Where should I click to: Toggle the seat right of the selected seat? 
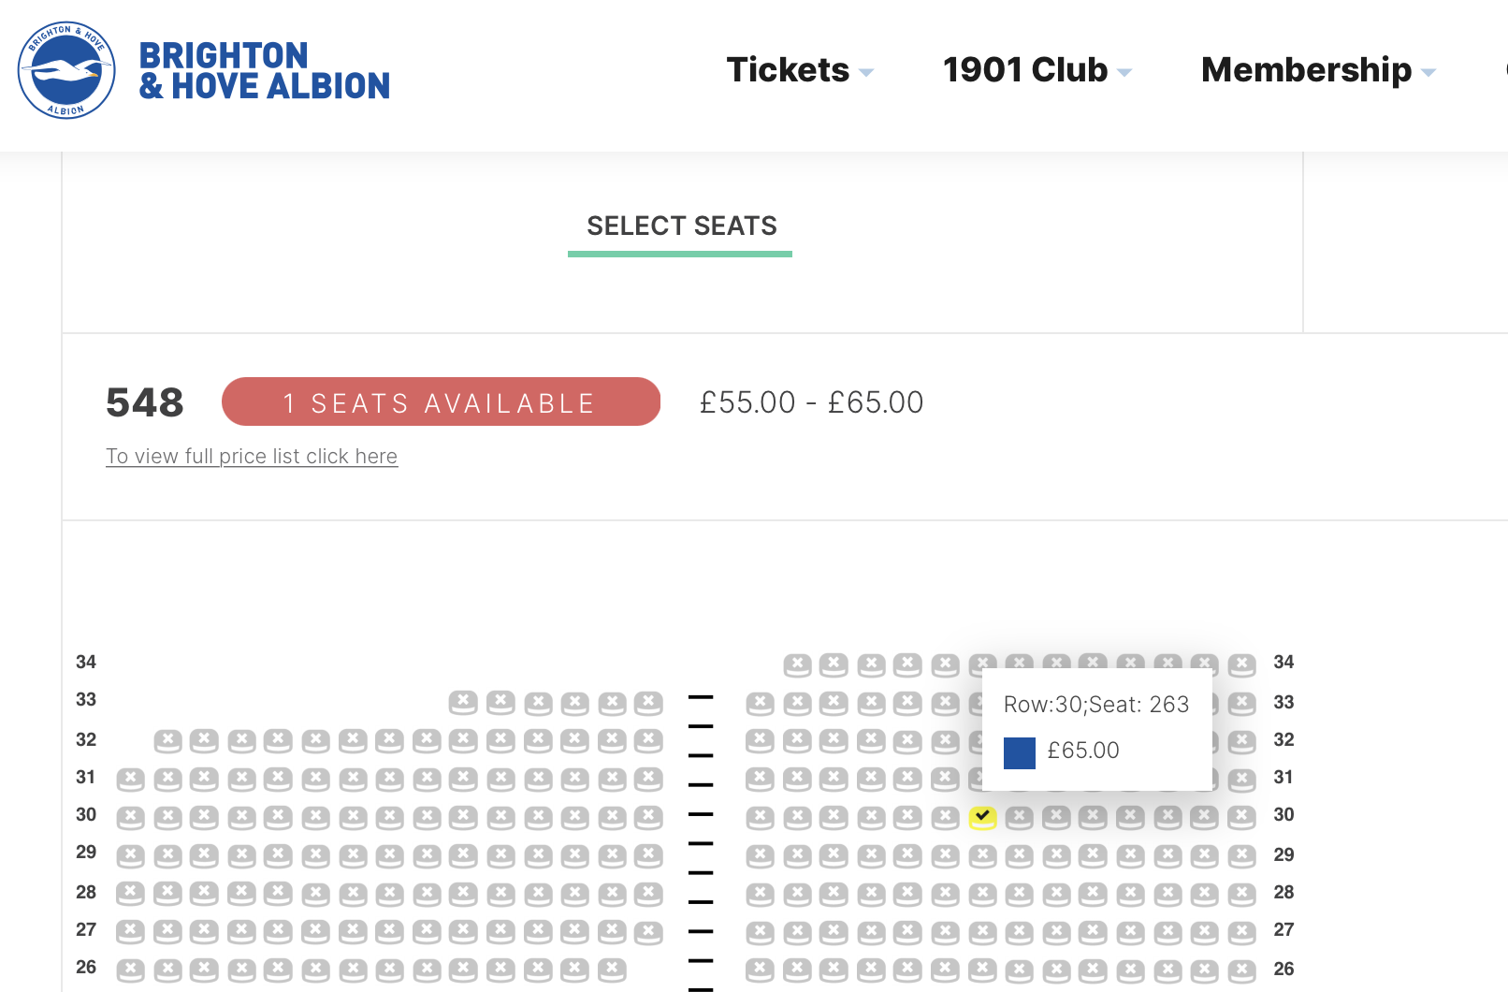[1020, 817]
